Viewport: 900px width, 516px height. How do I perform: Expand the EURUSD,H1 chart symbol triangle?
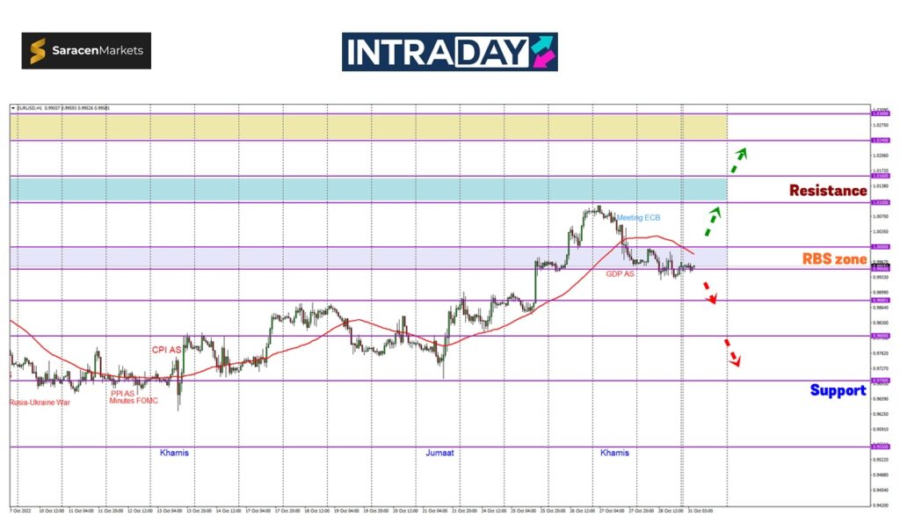tap(13, 108)
